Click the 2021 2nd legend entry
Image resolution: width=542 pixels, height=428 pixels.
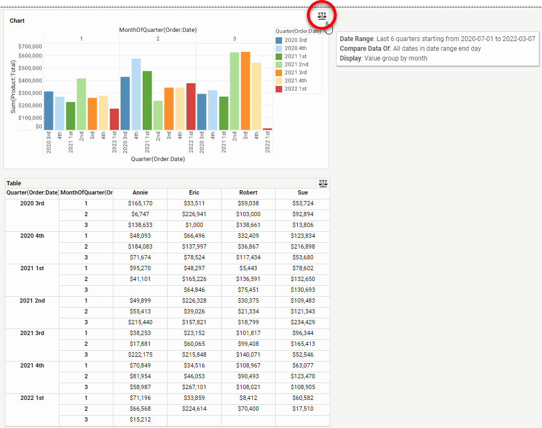click(x=296, y=64)
